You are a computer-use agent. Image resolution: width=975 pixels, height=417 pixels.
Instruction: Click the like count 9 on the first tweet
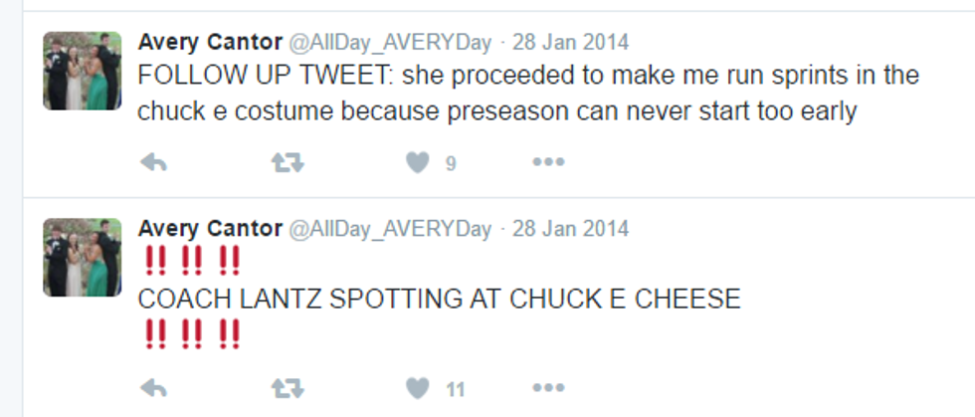(451, 164)
